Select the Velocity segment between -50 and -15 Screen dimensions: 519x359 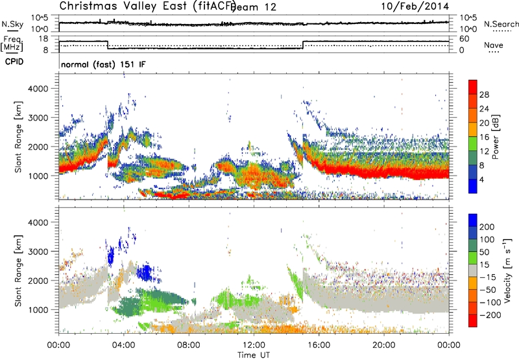473,283
